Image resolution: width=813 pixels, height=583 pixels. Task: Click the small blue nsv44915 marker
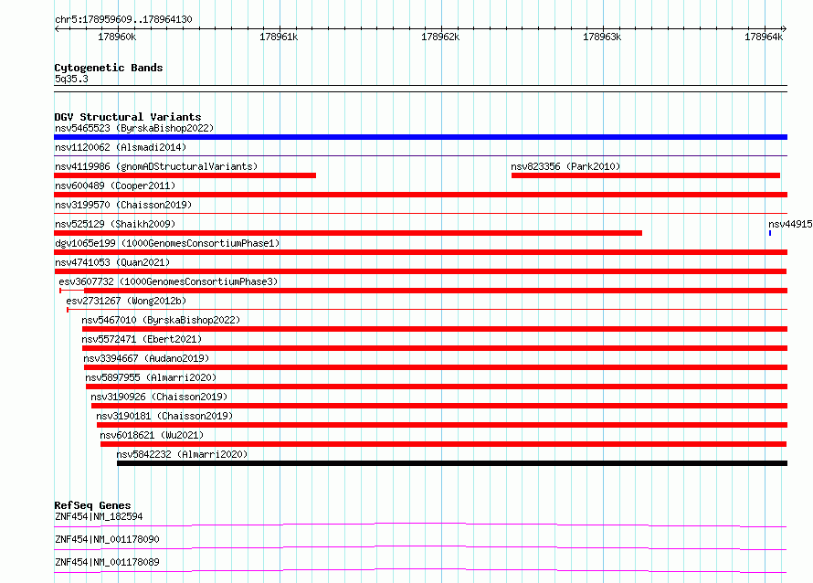pyautogui.click(x=770, y=233)
